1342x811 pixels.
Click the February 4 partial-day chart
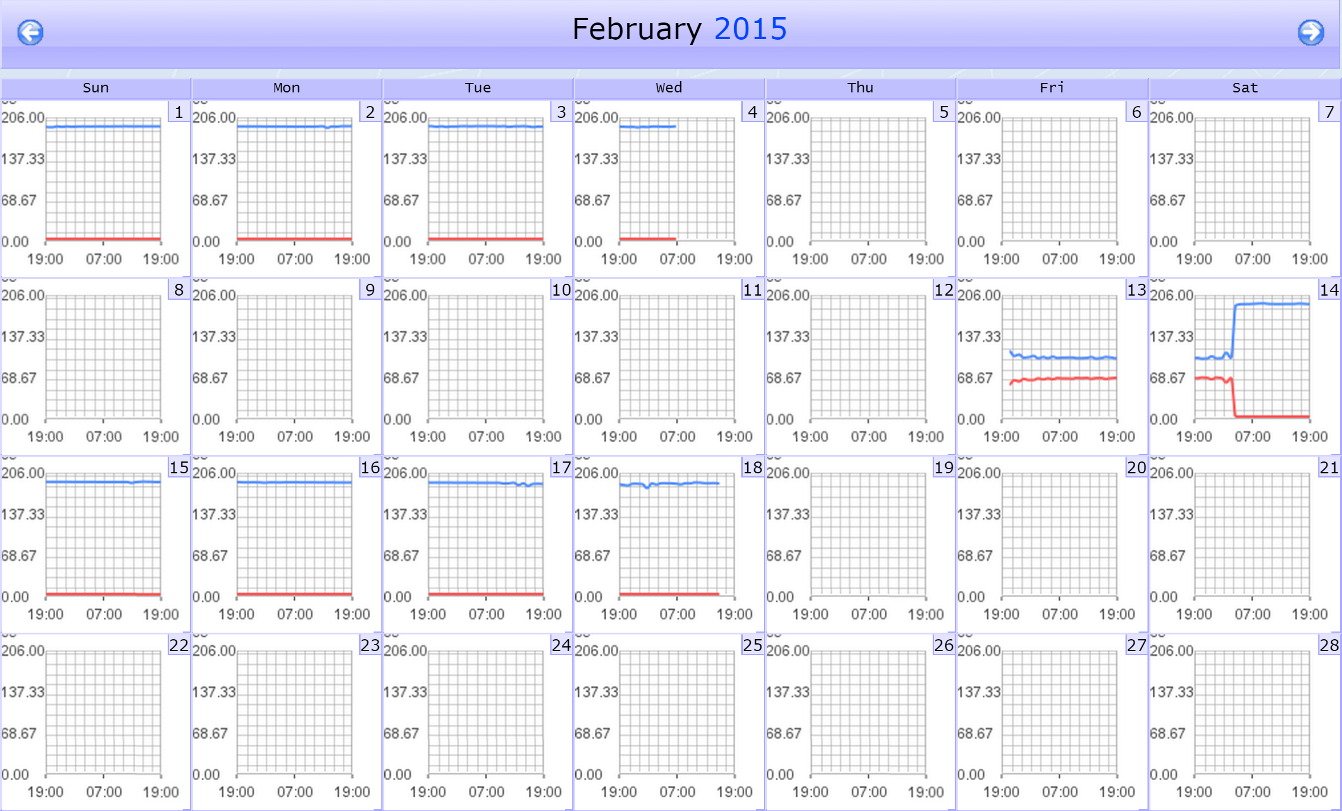coord(669,188)
